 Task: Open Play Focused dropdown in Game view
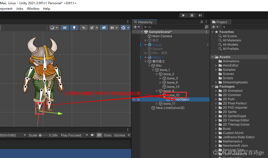pyautogui.click(x=74, y=135)
